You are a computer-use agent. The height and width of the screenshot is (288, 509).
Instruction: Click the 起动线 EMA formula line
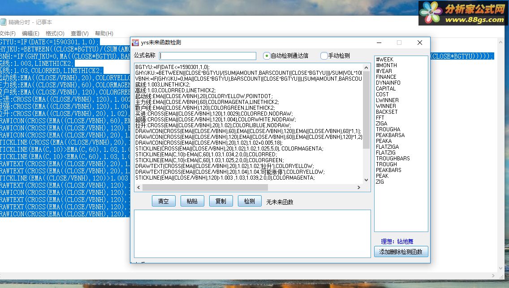204,96
